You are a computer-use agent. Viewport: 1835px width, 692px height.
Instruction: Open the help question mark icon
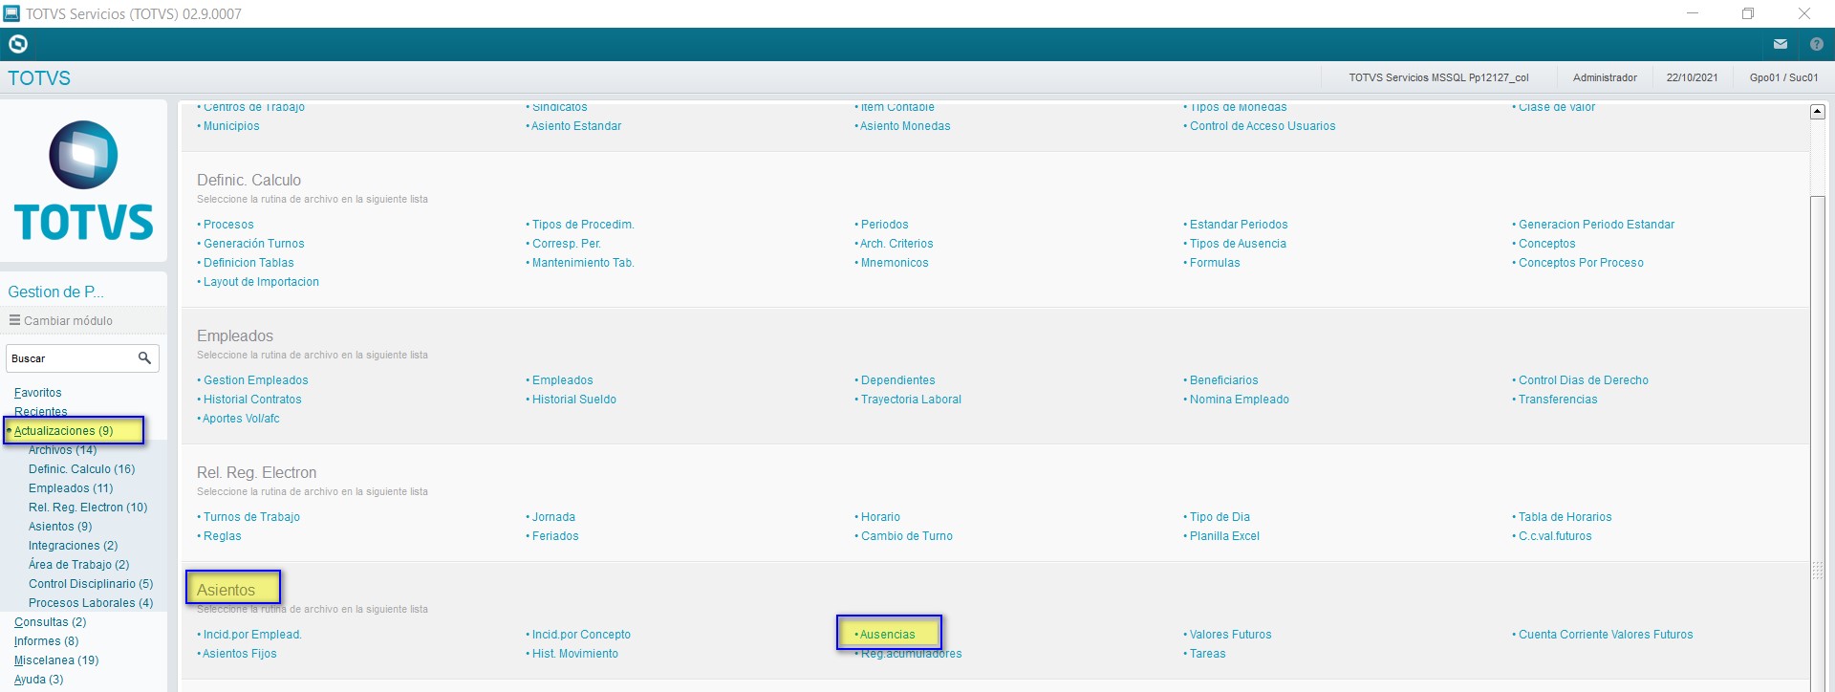point(1817,44)
